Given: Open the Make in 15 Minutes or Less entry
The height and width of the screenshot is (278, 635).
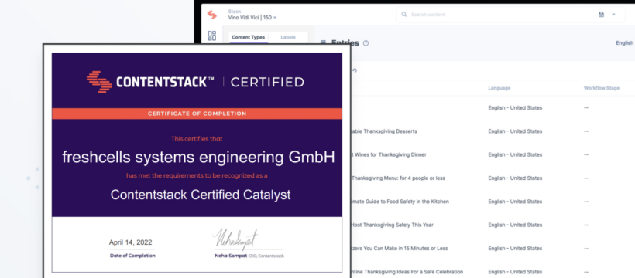Looking at the screenshot, I should [400, 249].
